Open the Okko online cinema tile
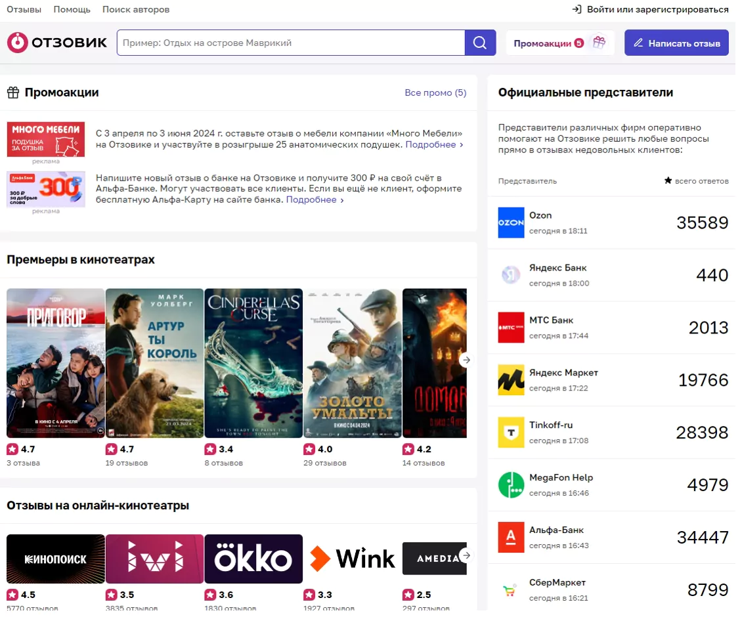 pos(255,563)
